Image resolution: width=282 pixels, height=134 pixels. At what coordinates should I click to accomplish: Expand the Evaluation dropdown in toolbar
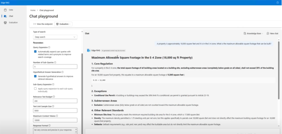(x=63, y=24)
